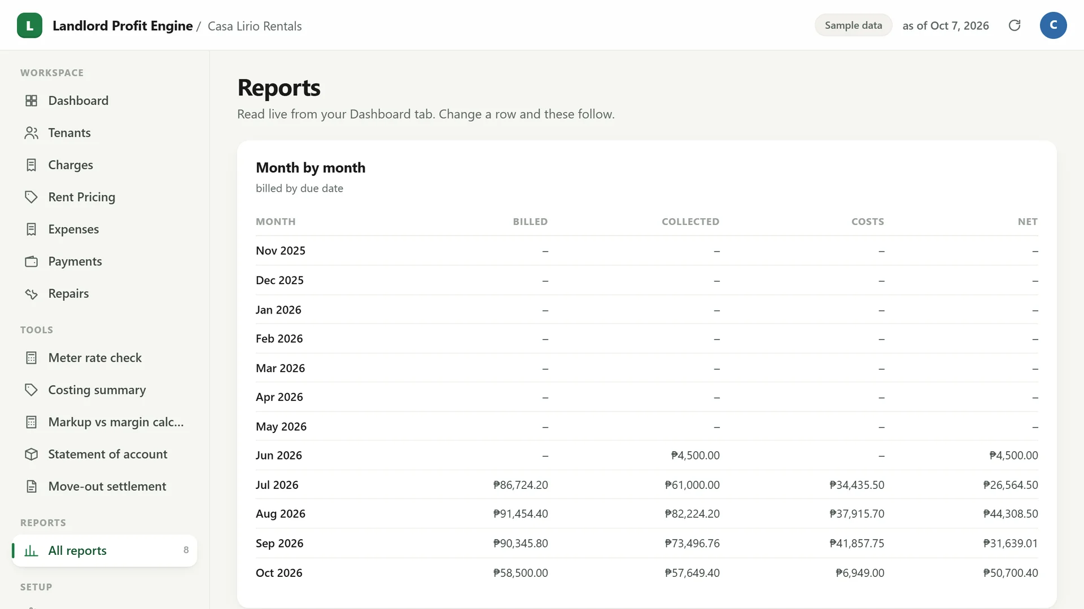
Task: Click the Meter rate check calculator icon
Action: (32, 358)
